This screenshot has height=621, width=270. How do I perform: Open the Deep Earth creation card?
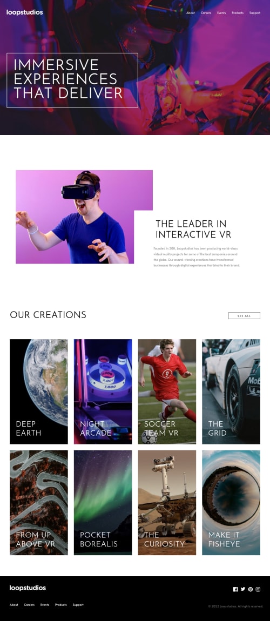tap(39, 391)
